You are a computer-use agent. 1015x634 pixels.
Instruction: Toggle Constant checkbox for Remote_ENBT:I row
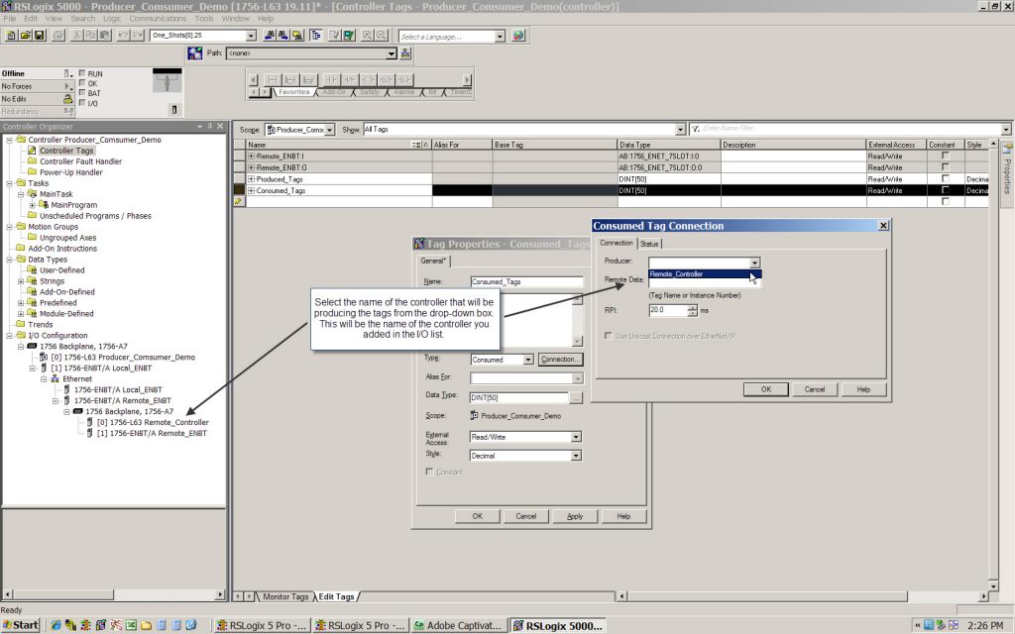point(945,156)
